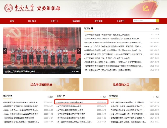Click the Southeast University round emblem logo
Screen dimensions: 167x128
pos(9,8)
